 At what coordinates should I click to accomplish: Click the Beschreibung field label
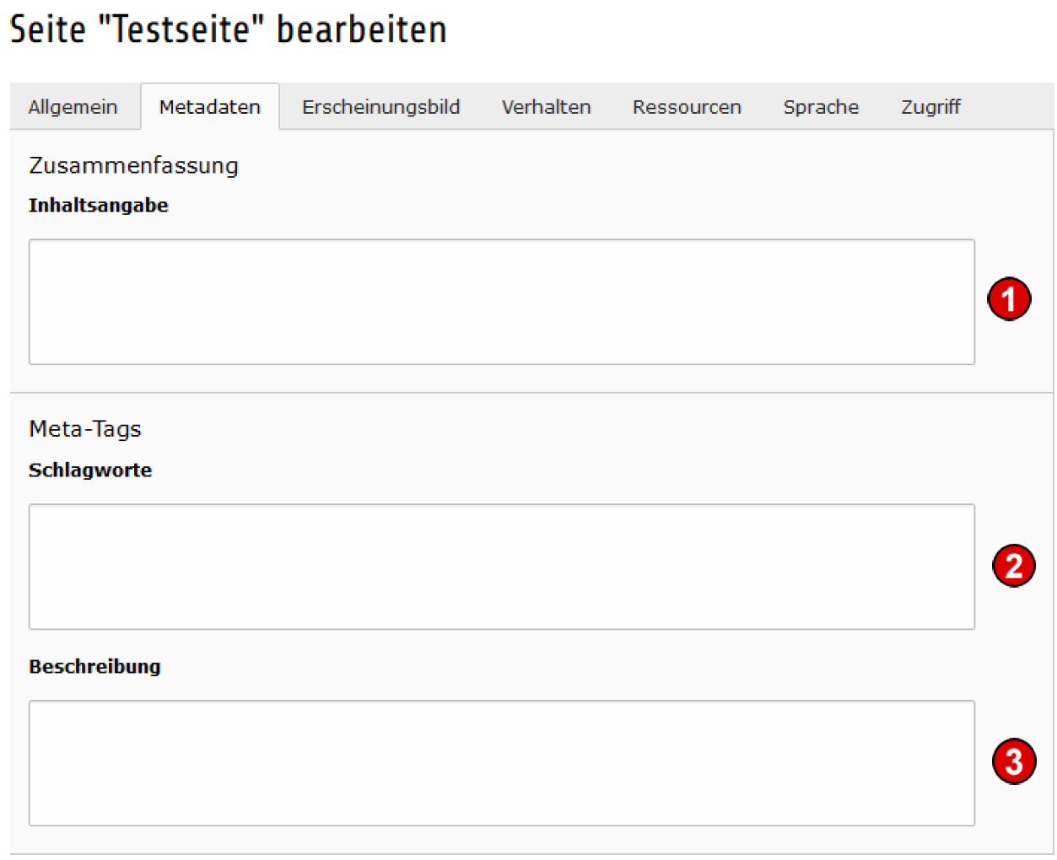pyautogui.click(x=94, y=667)
